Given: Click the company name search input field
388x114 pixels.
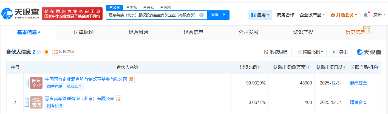Looking at the screenshot, I should [x=152, y=15].
